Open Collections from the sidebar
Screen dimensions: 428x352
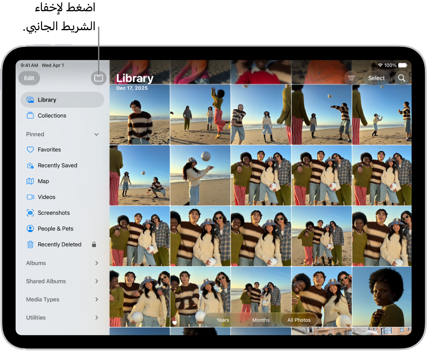[62, 115]
